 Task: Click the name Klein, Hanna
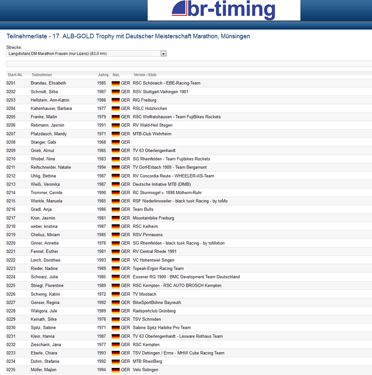(43, 336)
